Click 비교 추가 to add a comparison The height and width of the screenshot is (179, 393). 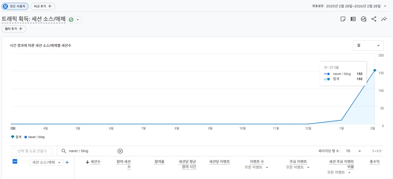(x=43, y=6)
